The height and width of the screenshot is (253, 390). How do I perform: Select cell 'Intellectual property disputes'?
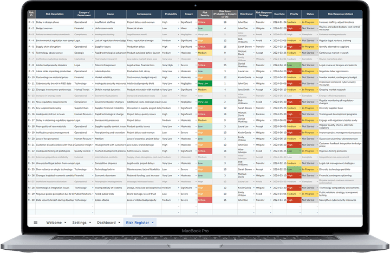pyautogui.click(x=55, y=65)
